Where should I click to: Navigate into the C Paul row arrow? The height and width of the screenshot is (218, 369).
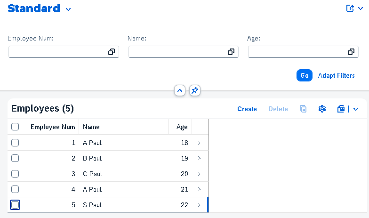pyautogui.click(x=199, y=174)
